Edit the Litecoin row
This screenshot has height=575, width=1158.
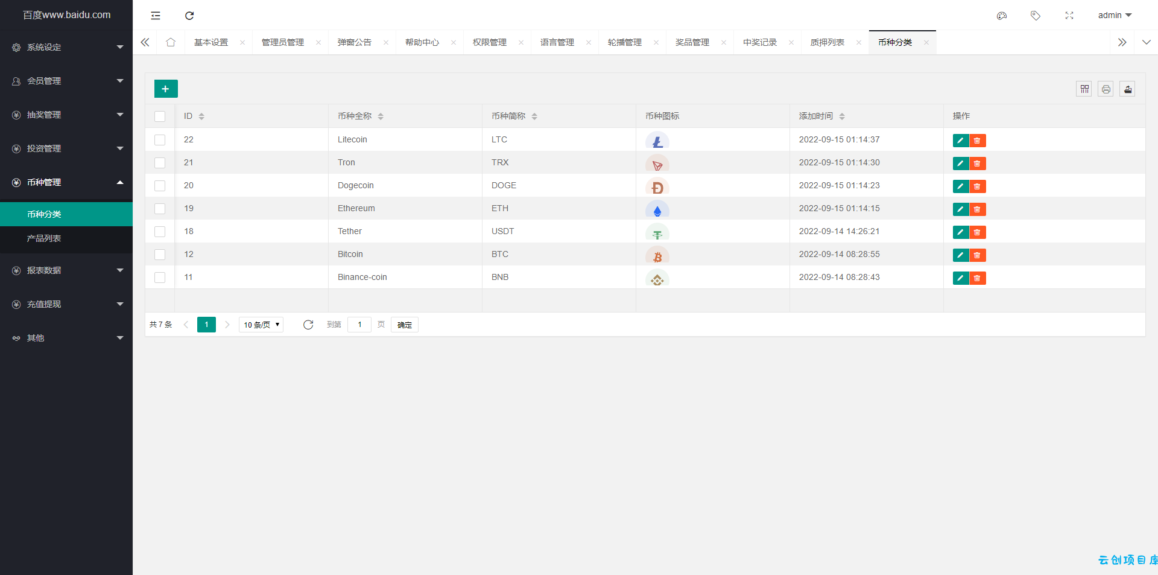pyautogui.click(x=961, y=141)
